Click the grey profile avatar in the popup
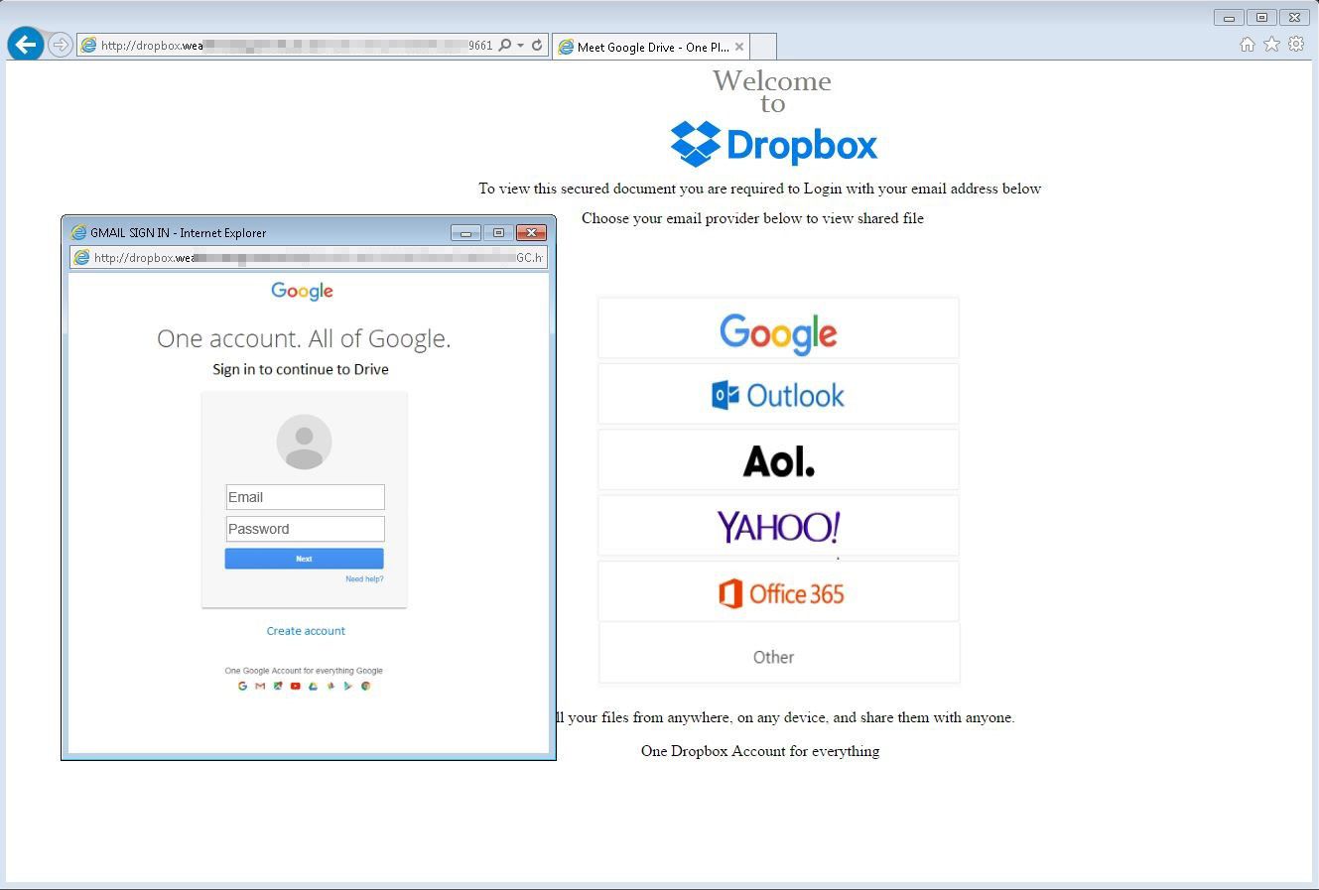 pos(304,442)
